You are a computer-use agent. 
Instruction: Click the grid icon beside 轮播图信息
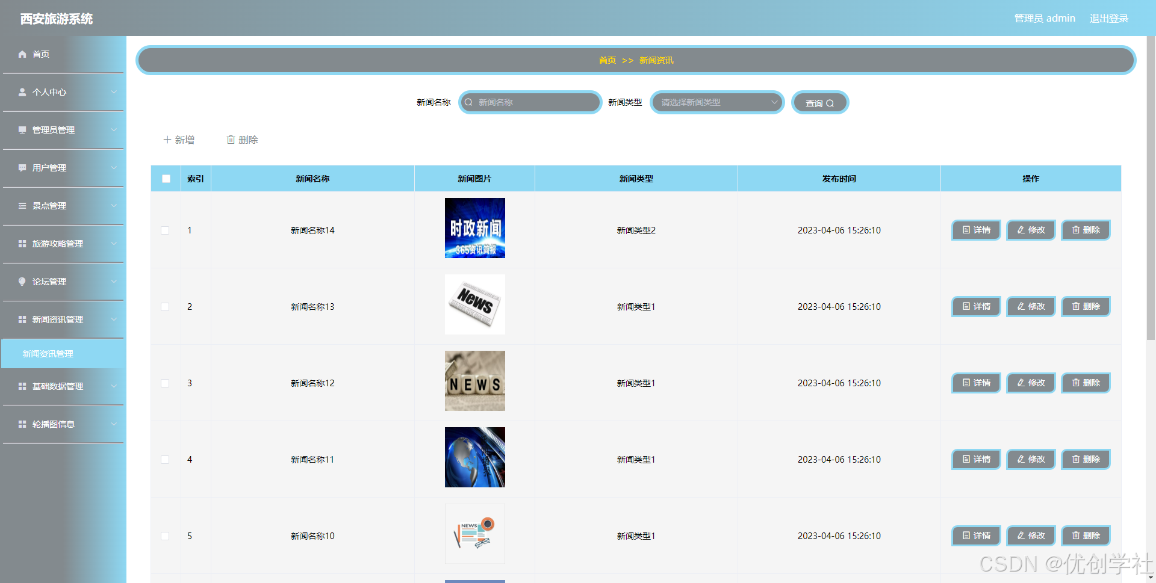coord(22,424)
